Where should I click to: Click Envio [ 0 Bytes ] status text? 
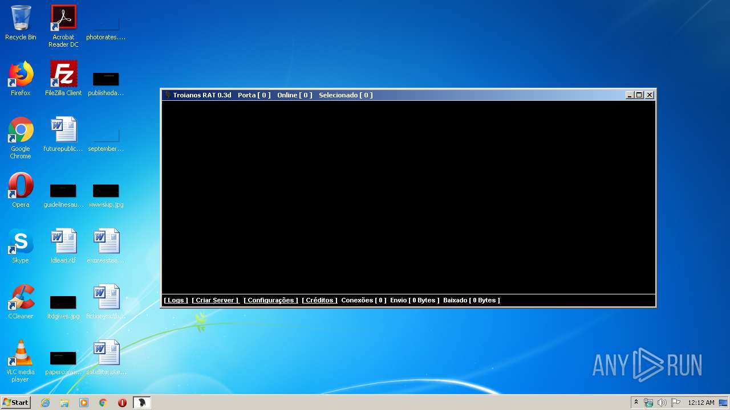pyautogui.click(x=415, y=300)
